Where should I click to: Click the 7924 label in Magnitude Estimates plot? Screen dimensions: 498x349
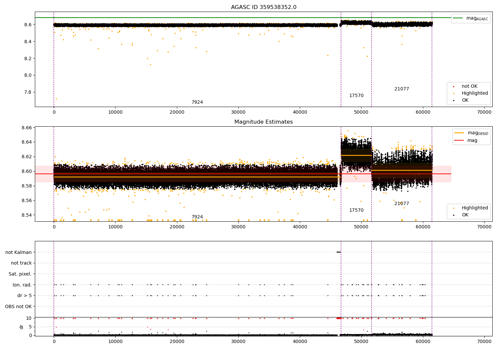[x=197, y=217]
